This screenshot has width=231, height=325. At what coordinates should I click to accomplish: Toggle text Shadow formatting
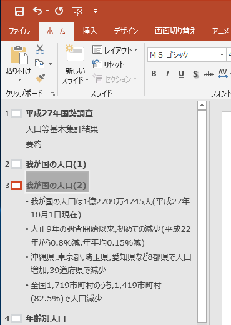tap(195, 74)
